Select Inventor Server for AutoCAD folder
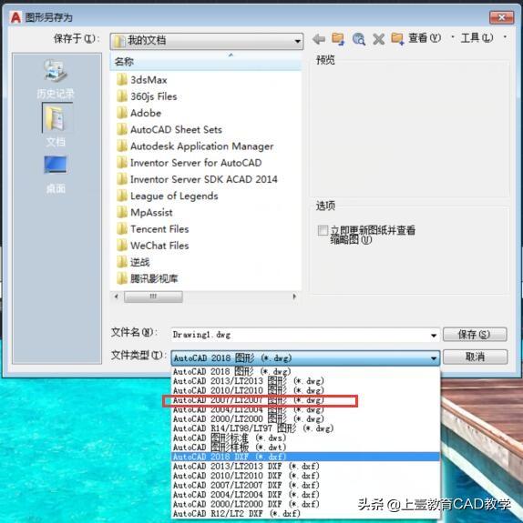This screenshot has height=523, width=523. [189, 163]
